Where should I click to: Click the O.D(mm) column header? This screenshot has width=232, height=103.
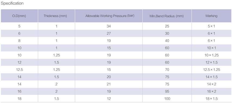(19, 16)
